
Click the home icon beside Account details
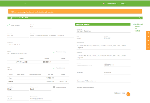(x=11, y=18)
